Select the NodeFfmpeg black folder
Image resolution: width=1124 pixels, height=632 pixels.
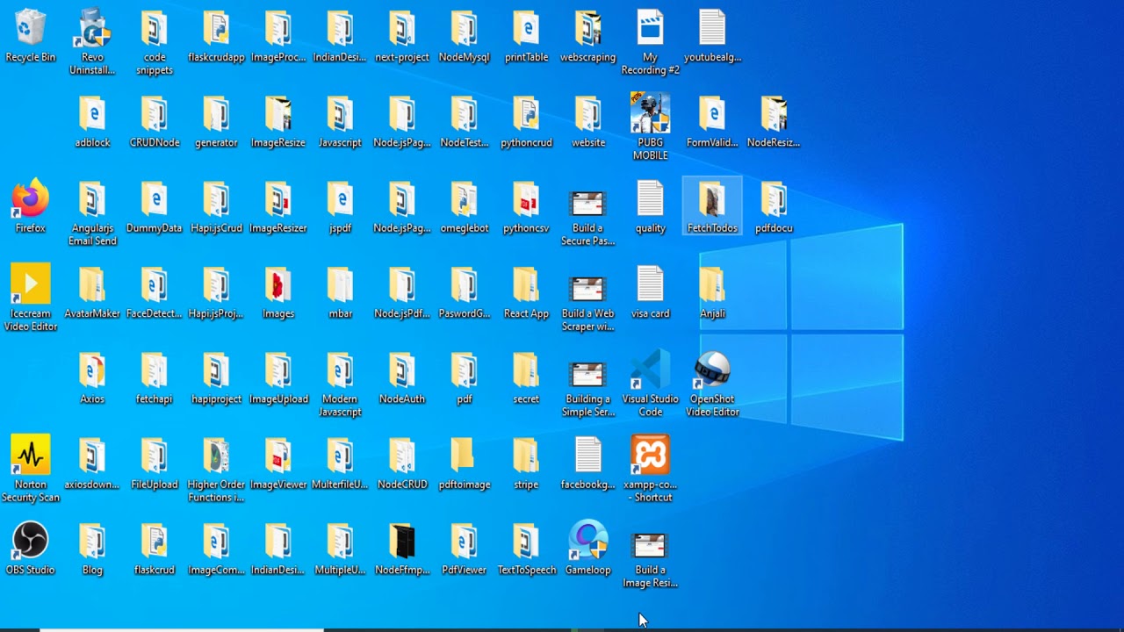pyautogui.click(x=402, y=542)
